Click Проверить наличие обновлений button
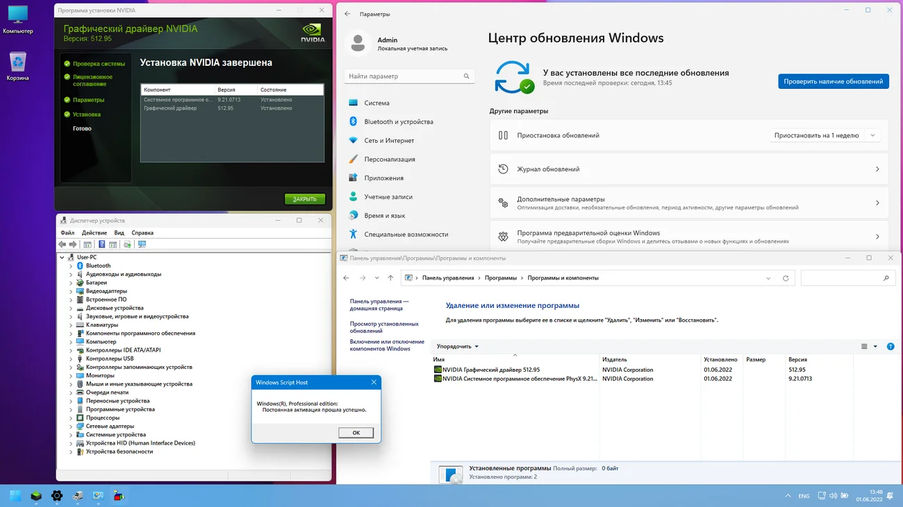This screenshot has width=903, height=507. [834, 81]
